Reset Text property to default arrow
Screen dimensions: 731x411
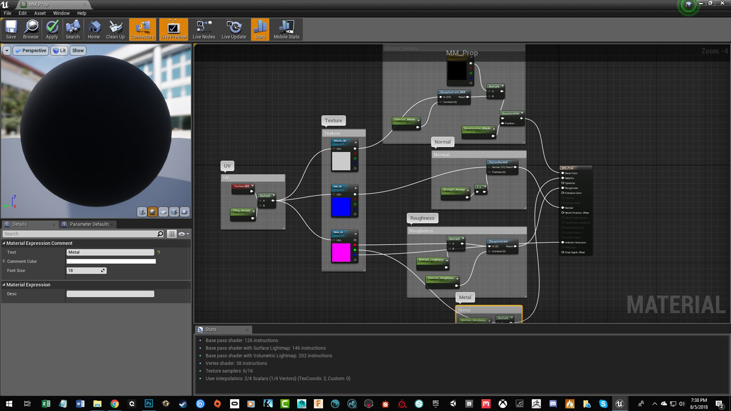[159, 252]
